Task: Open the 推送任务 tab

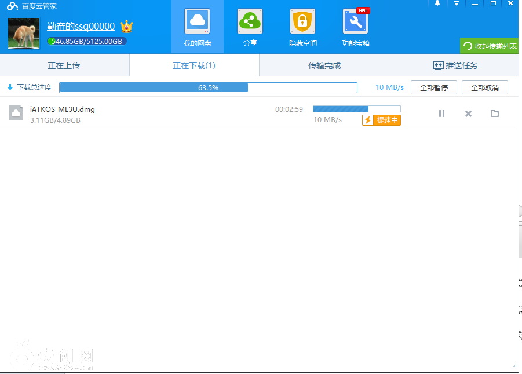Action: [x=455, y=65]
